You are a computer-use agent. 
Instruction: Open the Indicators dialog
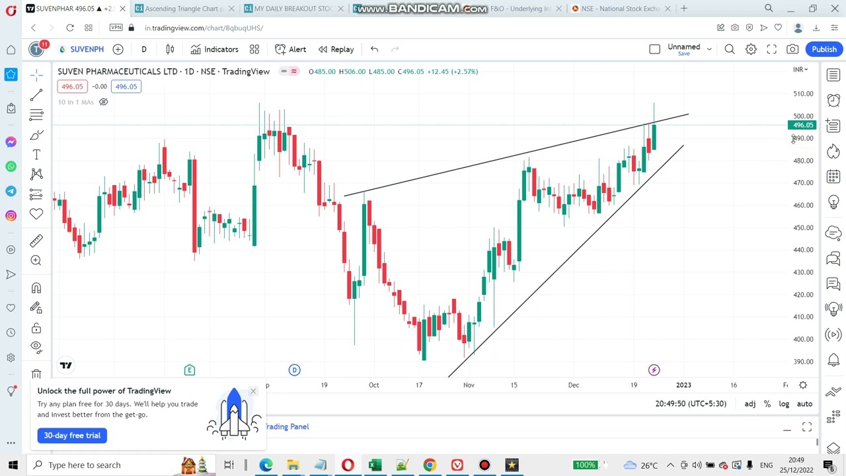[214, 49]
